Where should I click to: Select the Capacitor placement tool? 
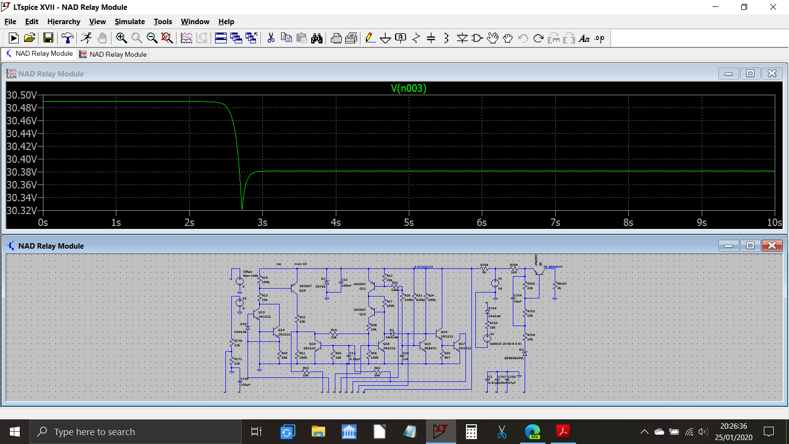click(431, 38)
